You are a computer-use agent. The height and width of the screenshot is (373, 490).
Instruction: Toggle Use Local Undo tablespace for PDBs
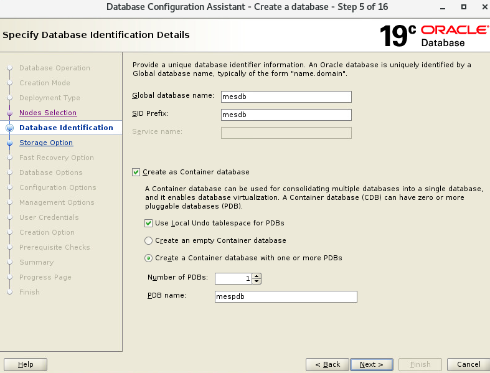coord(148,223)
